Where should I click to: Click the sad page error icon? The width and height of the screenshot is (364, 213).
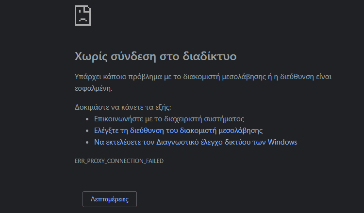[x=83, y=16]
